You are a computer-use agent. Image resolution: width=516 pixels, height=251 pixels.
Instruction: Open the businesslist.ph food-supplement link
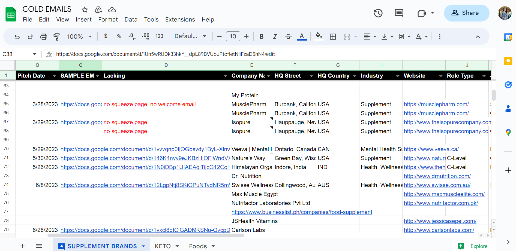302,212
